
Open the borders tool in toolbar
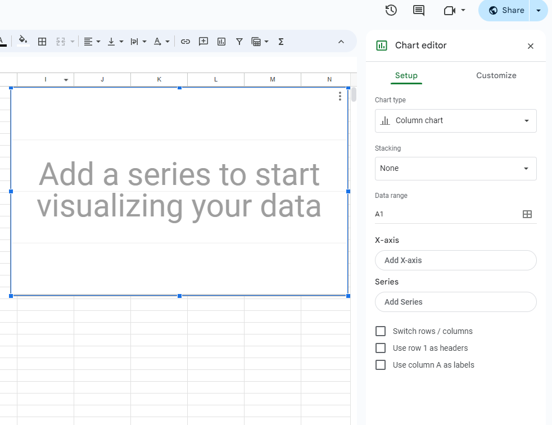pyautogui.click(x=42, y=42)
